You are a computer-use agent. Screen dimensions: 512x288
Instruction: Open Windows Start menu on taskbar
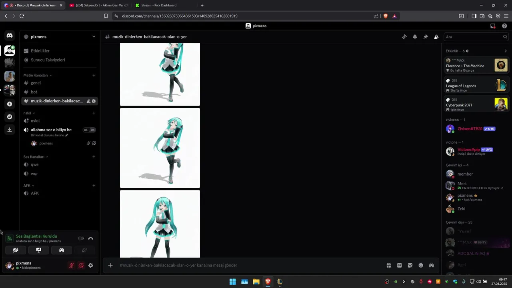pos(232,282)
